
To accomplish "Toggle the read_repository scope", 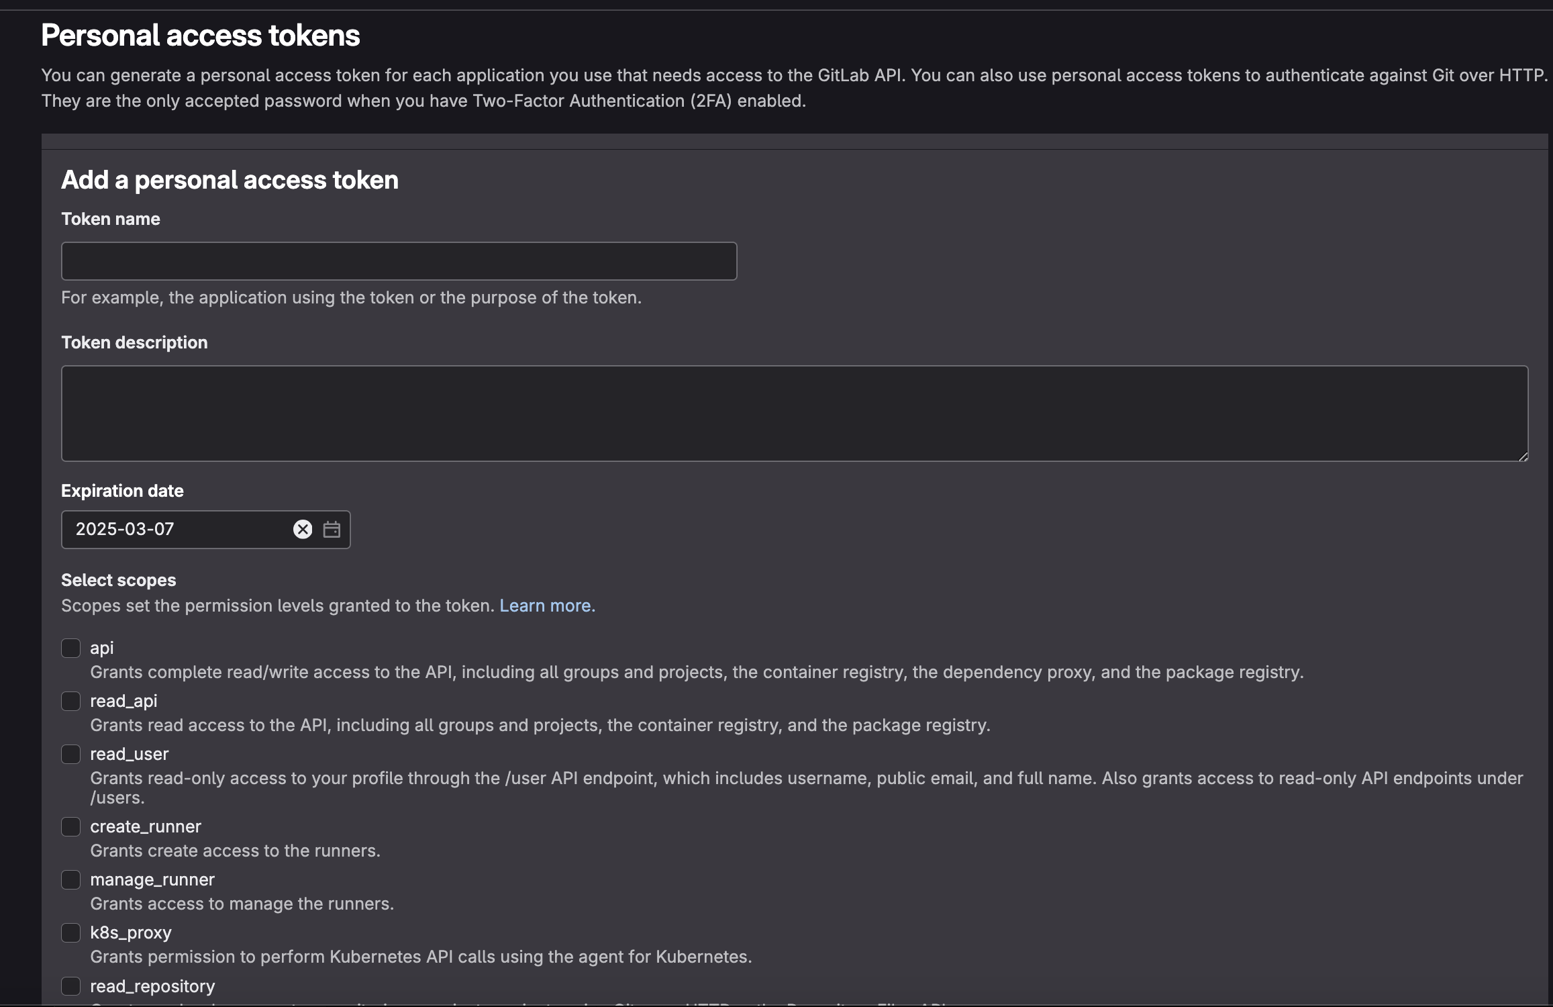I will pyautogui.click(x=71, y=986).
